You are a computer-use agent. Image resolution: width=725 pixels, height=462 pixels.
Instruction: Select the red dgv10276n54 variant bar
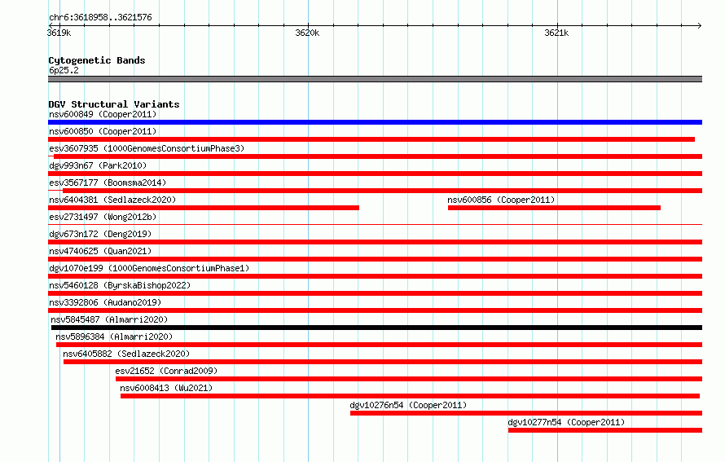[526, 413]
